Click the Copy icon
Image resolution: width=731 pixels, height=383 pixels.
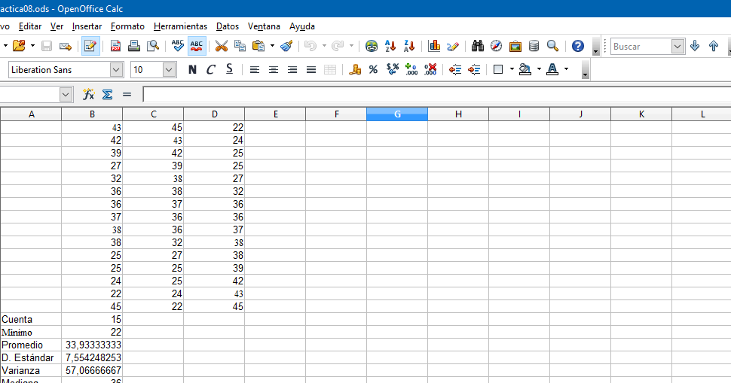tap(240, 46)
